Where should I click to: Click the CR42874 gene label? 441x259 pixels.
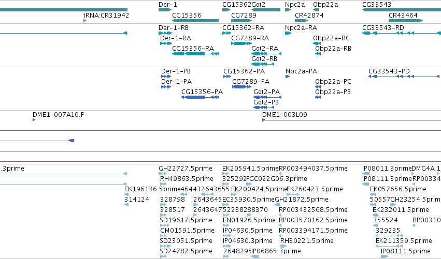(309, 15)
